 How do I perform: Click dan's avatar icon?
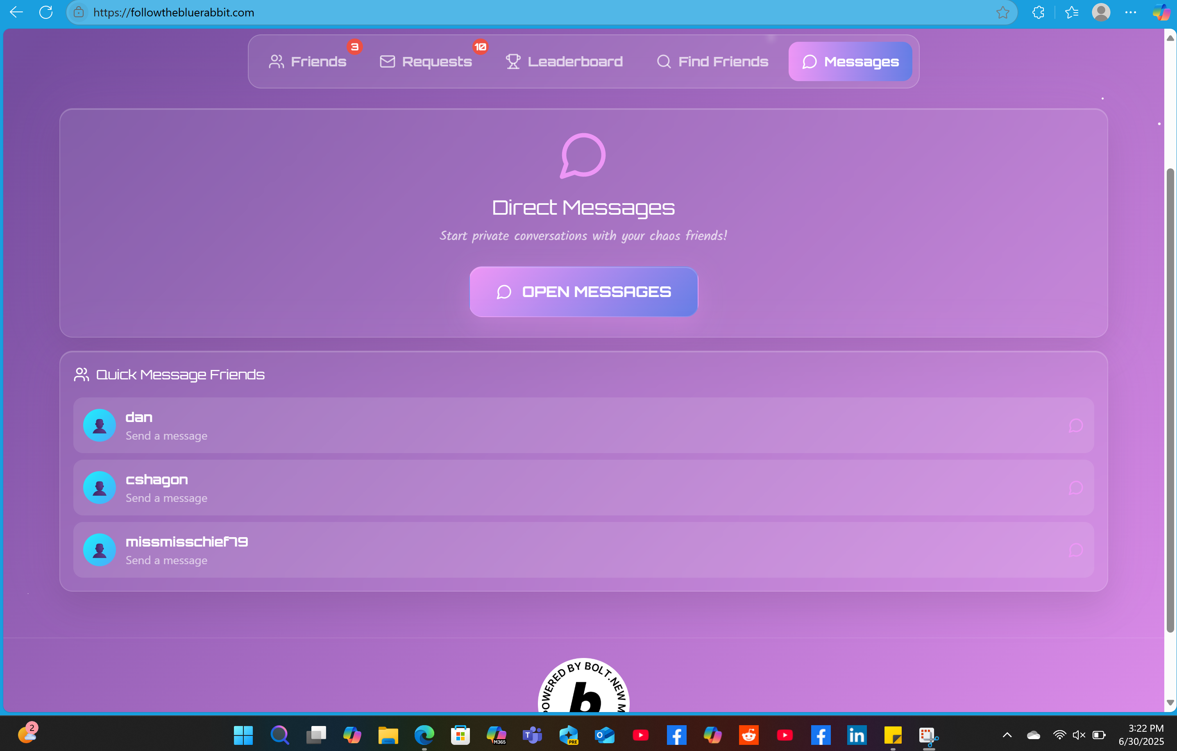click(99, 425)
